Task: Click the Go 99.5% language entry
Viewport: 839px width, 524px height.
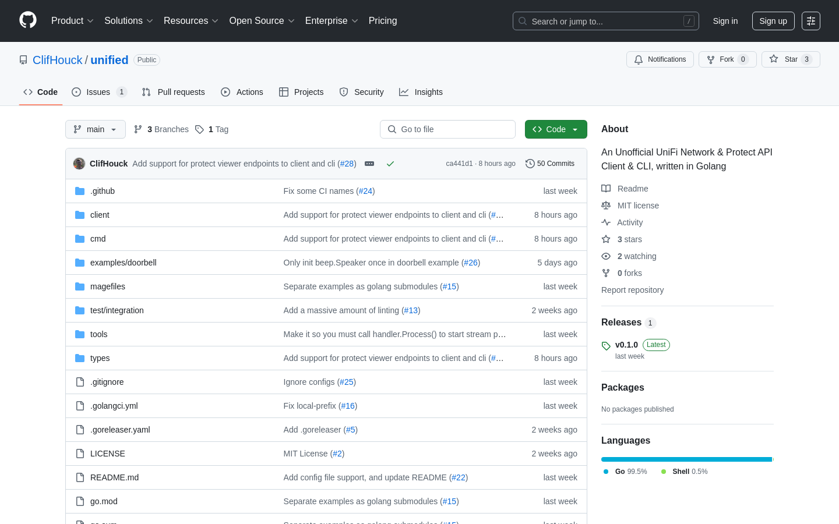Action: pos(625,472)
